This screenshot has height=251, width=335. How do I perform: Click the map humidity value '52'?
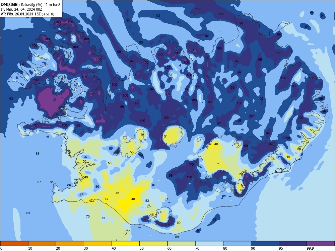(272, 158)
